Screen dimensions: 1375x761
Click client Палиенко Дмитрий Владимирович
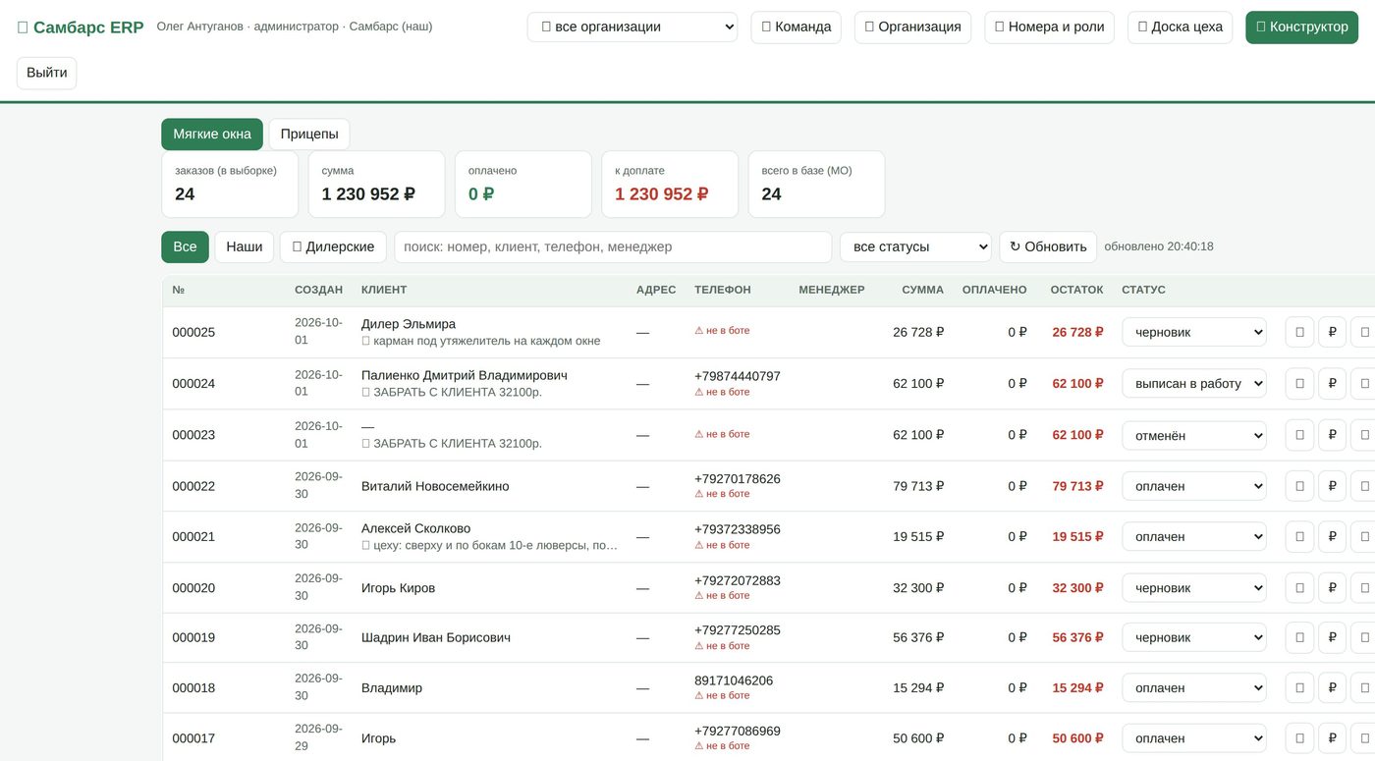coord(464,375)
